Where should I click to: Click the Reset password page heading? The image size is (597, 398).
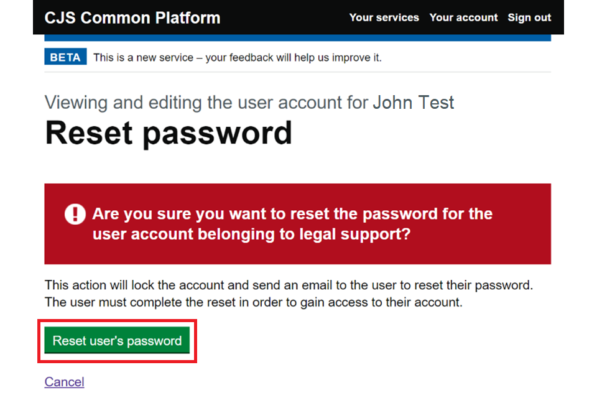(168, 132)
